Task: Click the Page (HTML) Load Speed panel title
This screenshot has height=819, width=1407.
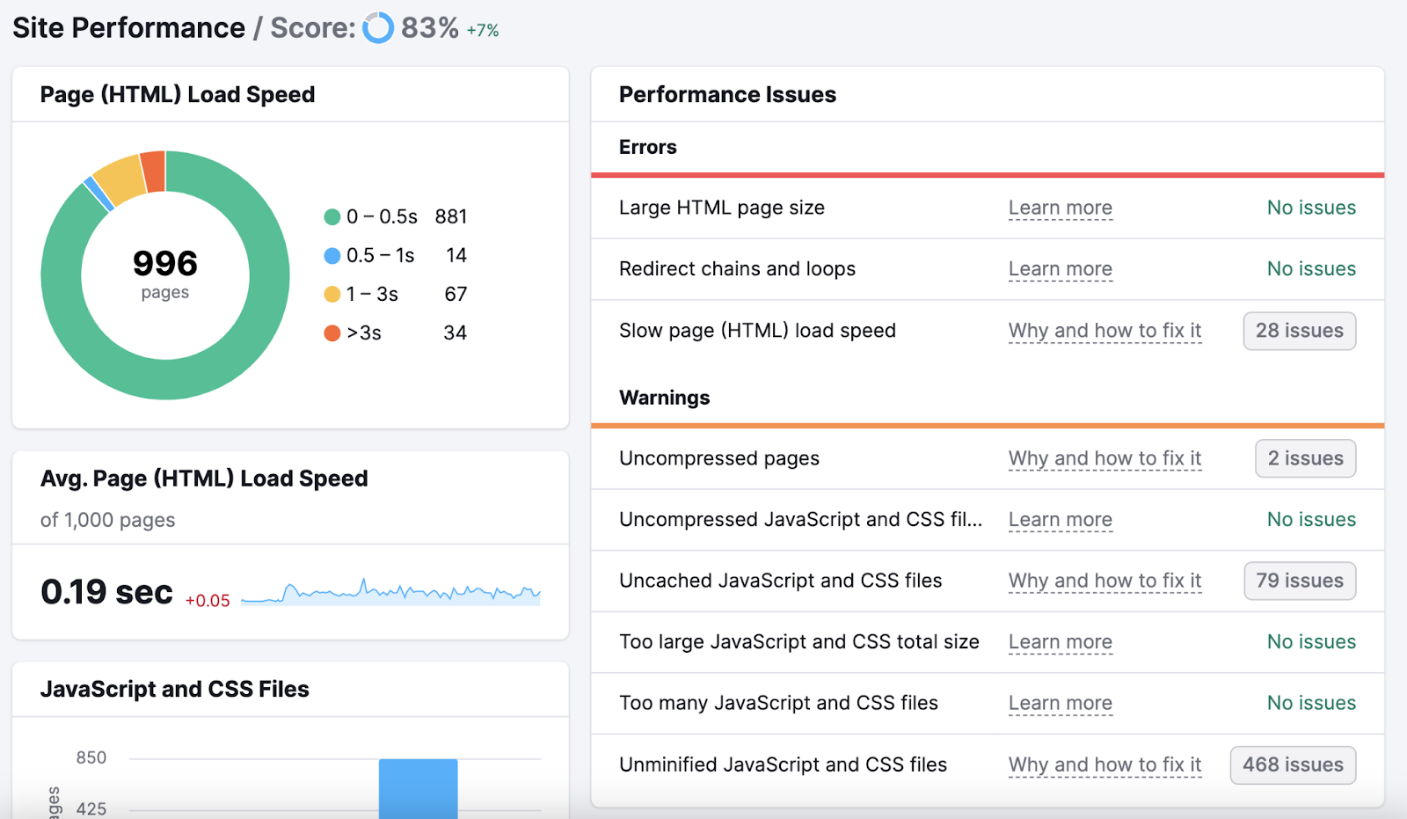Action: (178, 95)
